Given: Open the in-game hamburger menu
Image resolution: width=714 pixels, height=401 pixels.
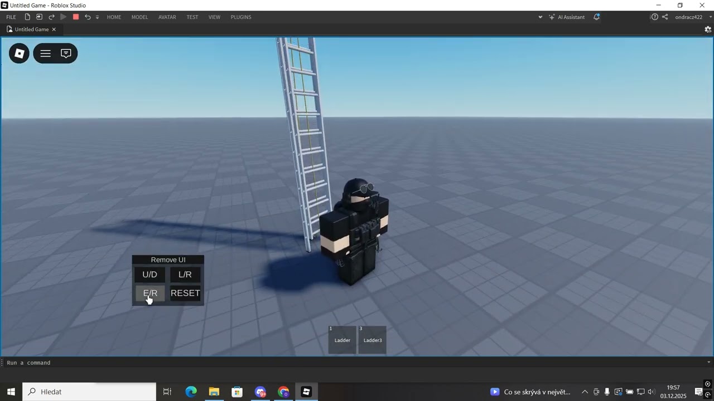Looking at the screenshot, I should pyautogui.click(x=46, y=53).
